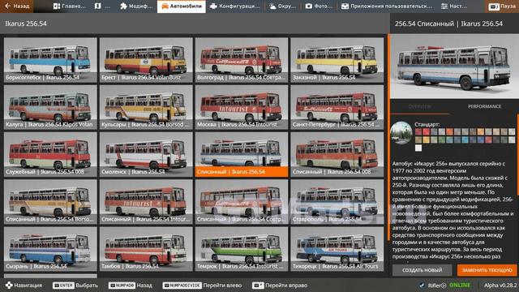519x292 pixels.
Task: Go back with the Назад arrow button
Action: pos(16,6)
